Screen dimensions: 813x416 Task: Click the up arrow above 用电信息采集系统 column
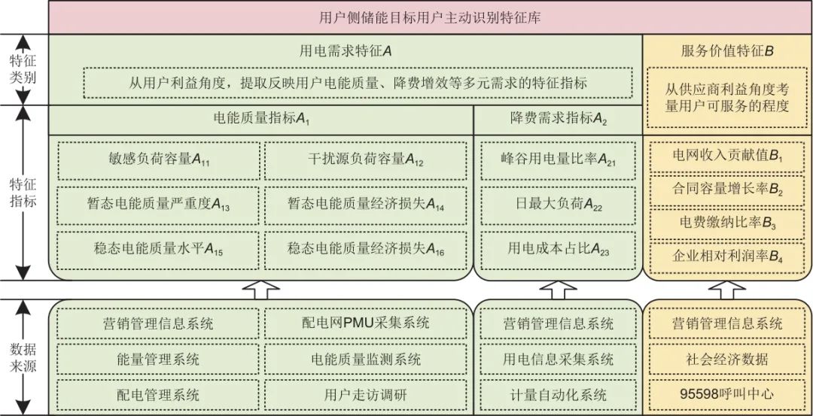(x=558, y=290)
